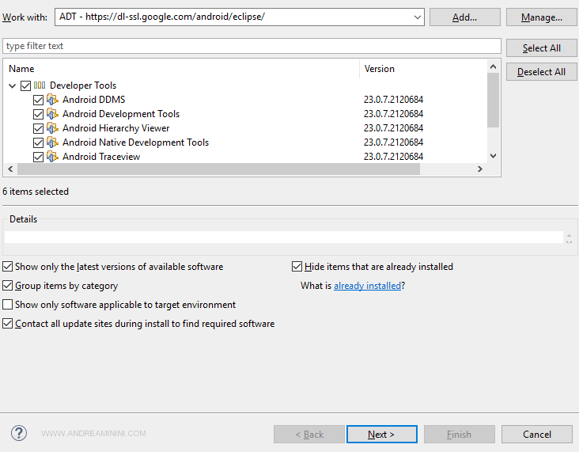Screen dimensions: 579x452
Task: Click the Developer Tools category icon
Action: click(40, 85)
